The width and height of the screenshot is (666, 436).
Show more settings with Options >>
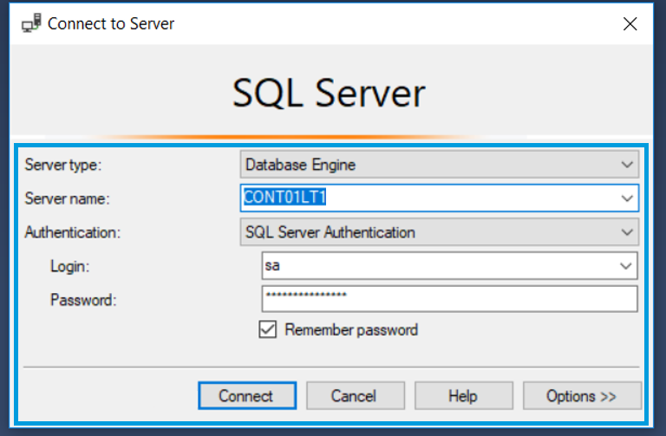(x=581, y=396)
